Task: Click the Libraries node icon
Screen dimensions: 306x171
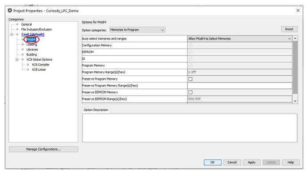Action: click(x=23, y=50)
